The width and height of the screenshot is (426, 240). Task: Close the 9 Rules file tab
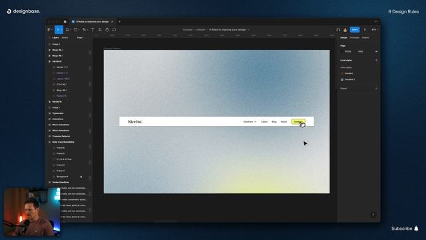(x=112, y=22)
